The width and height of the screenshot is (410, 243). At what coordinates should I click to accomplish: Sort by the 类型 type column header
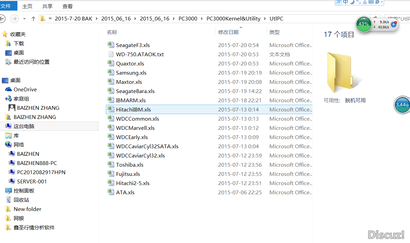[x=274, y=32]
